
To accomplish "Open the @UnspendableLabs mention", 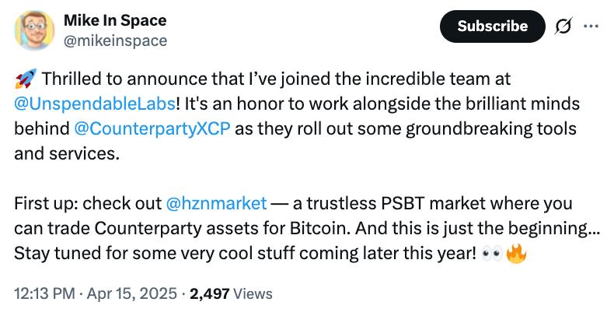I will click(x=95, y=104).
